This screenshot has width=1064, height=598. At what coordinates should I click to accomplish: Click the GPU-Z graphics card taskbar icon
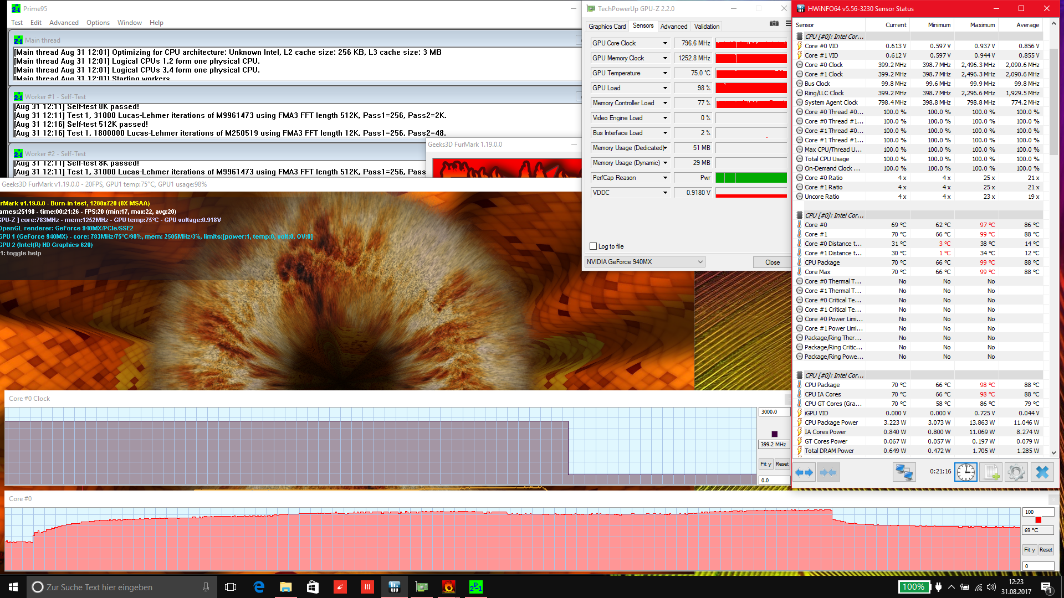422,587
